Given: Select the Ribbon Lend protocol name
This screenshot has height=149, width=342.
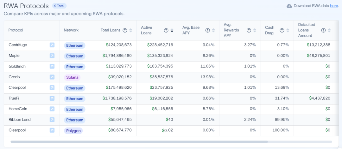Looking at the screenshot, I should [20, 119].
